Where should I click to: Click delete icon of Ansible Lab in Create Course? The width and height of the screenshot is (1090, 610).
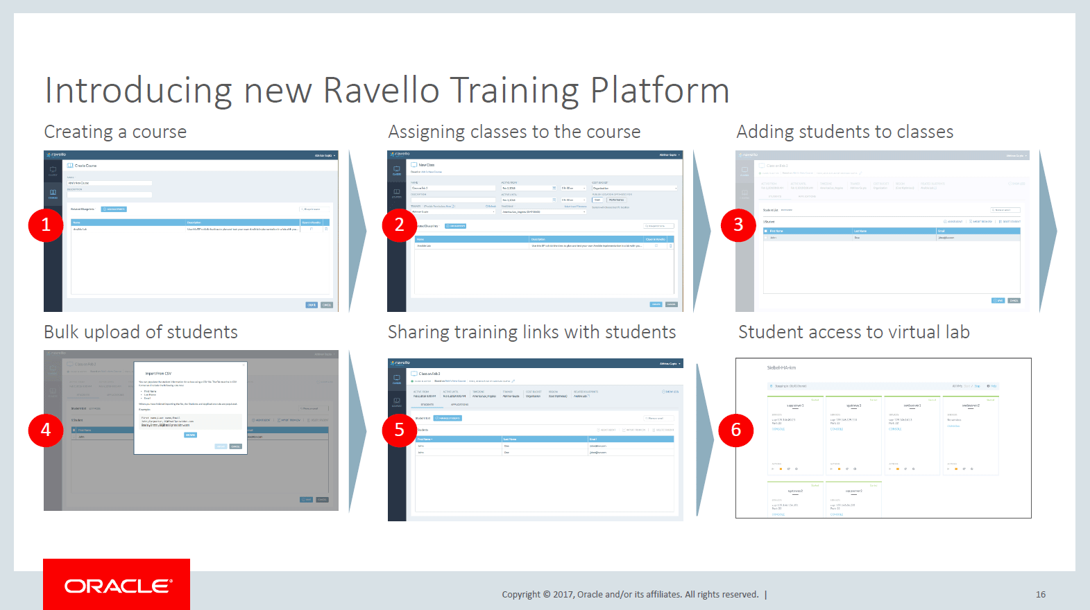click(326, 229)
